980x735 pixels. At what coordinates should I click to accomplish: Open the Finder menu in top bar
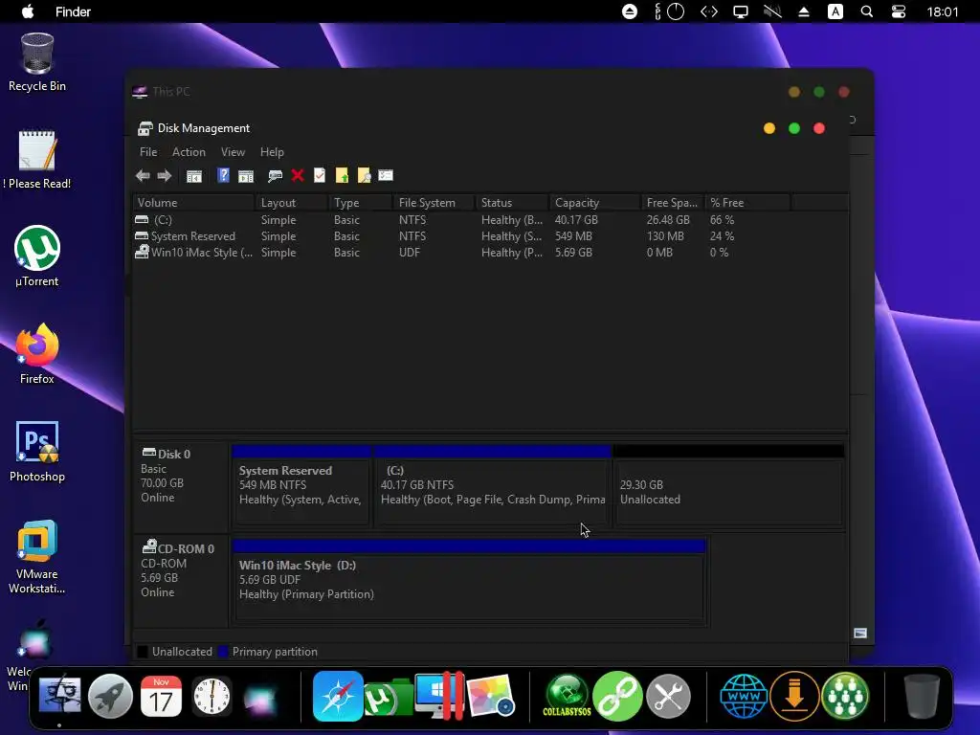(73, 11)
